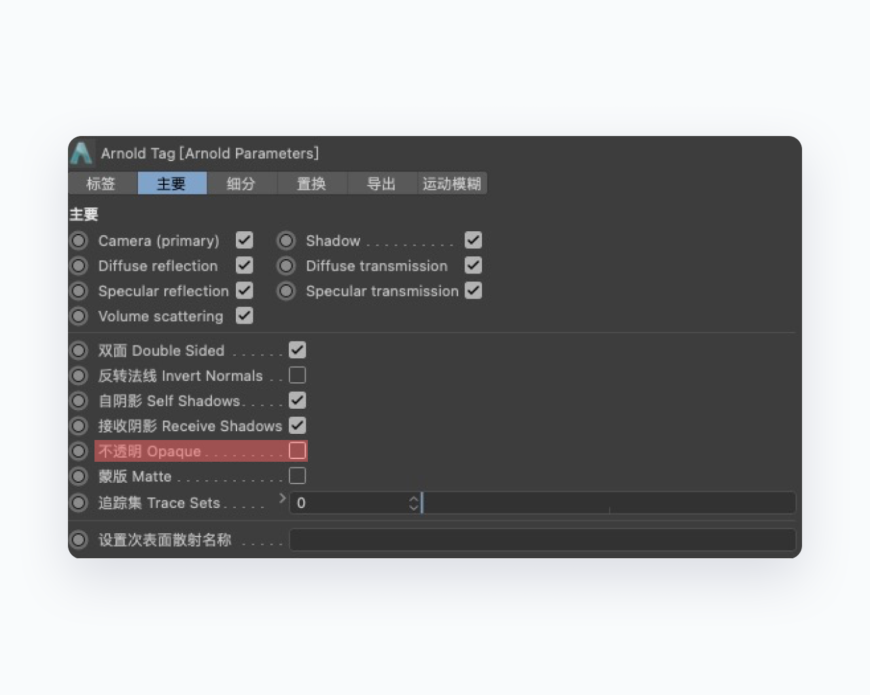
Task: Toggle Volume scattering checkbox
Action: (x=245, y=316)
